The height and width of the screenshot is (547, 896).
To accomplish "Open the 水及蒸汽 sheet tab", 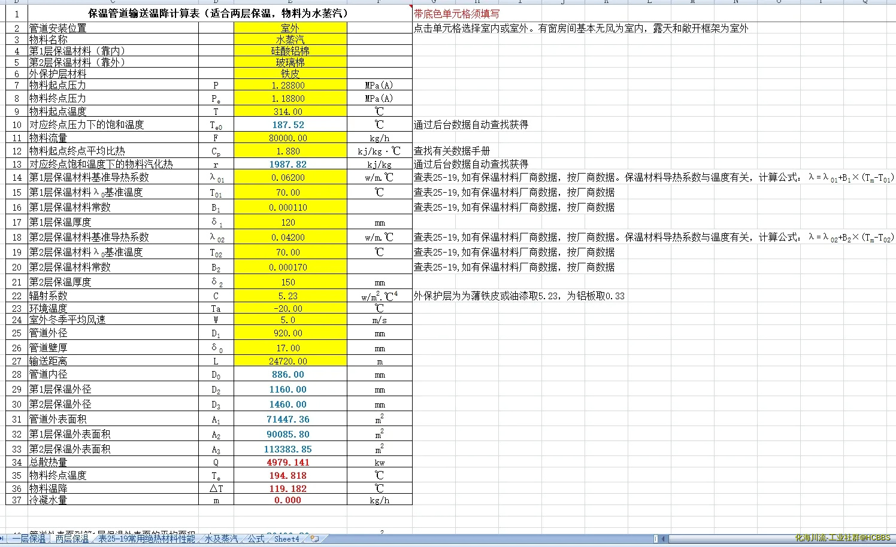I will tap(221, 539).
